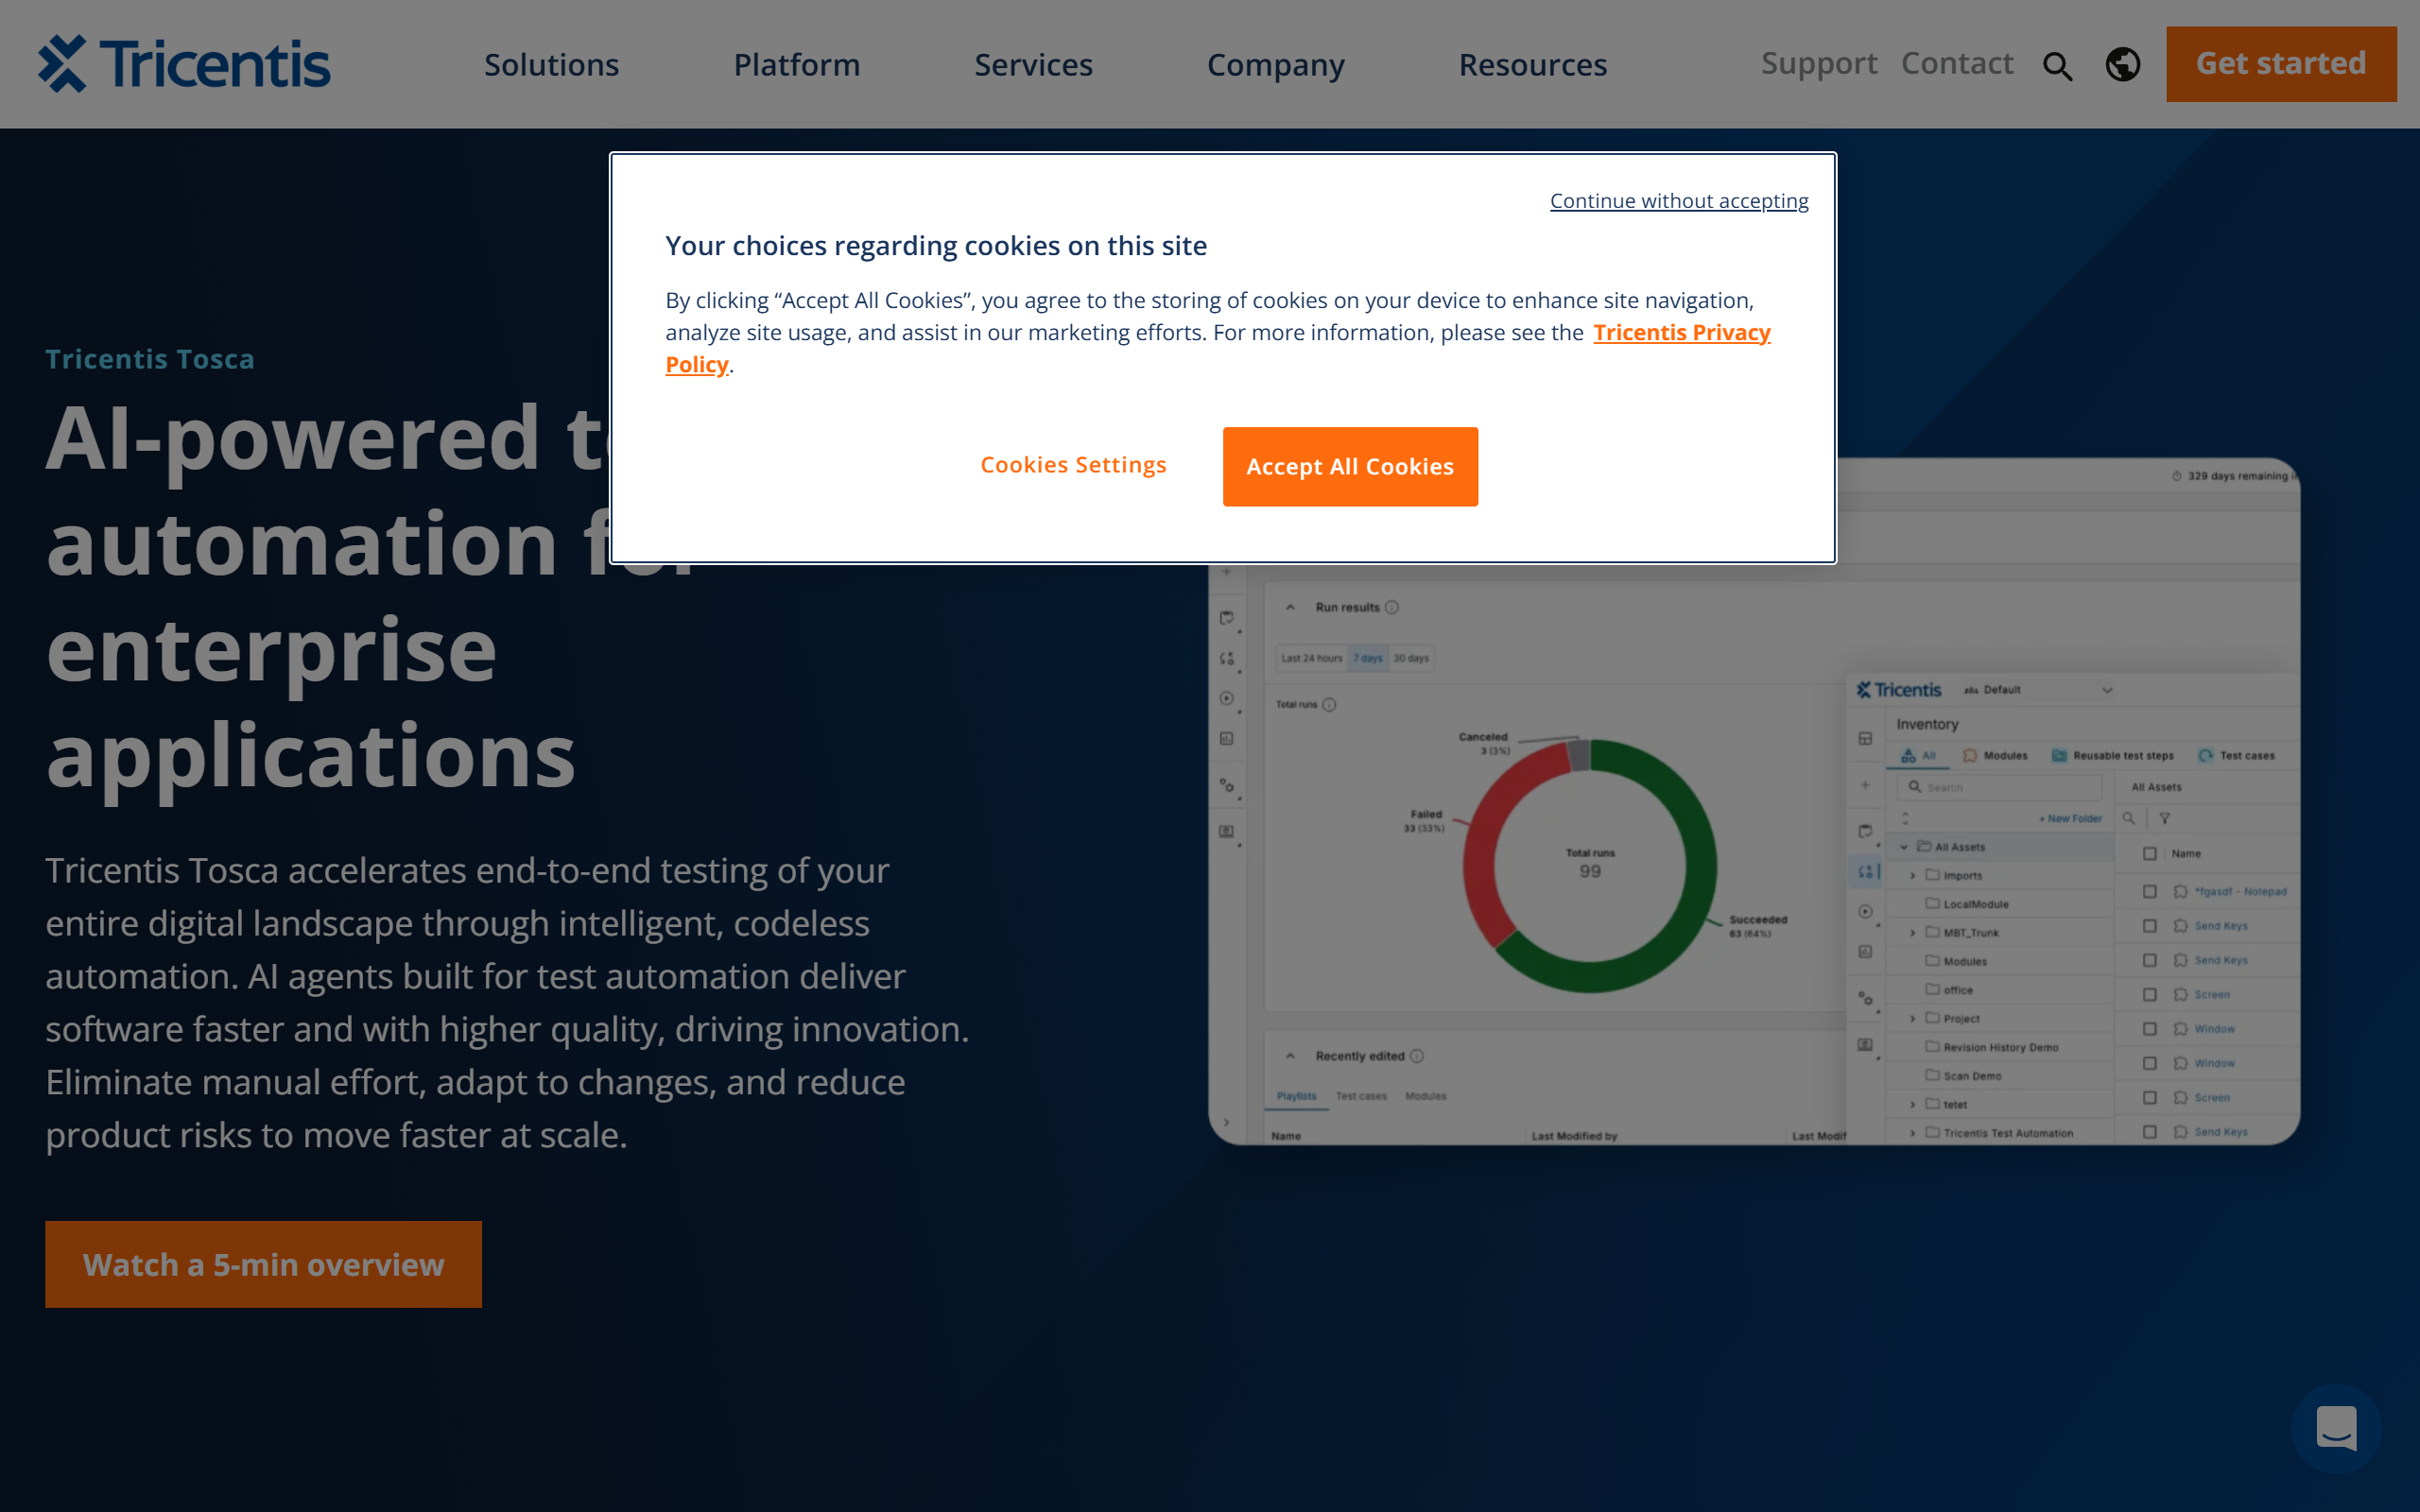Switch to Reusable test steps tab
This screenshot has height=1512, width=2420.
[2112, 756]
